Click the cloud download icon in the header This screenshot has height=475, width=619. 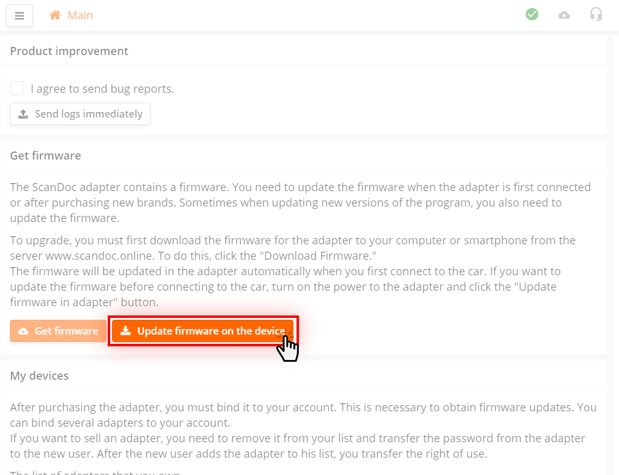564,14
